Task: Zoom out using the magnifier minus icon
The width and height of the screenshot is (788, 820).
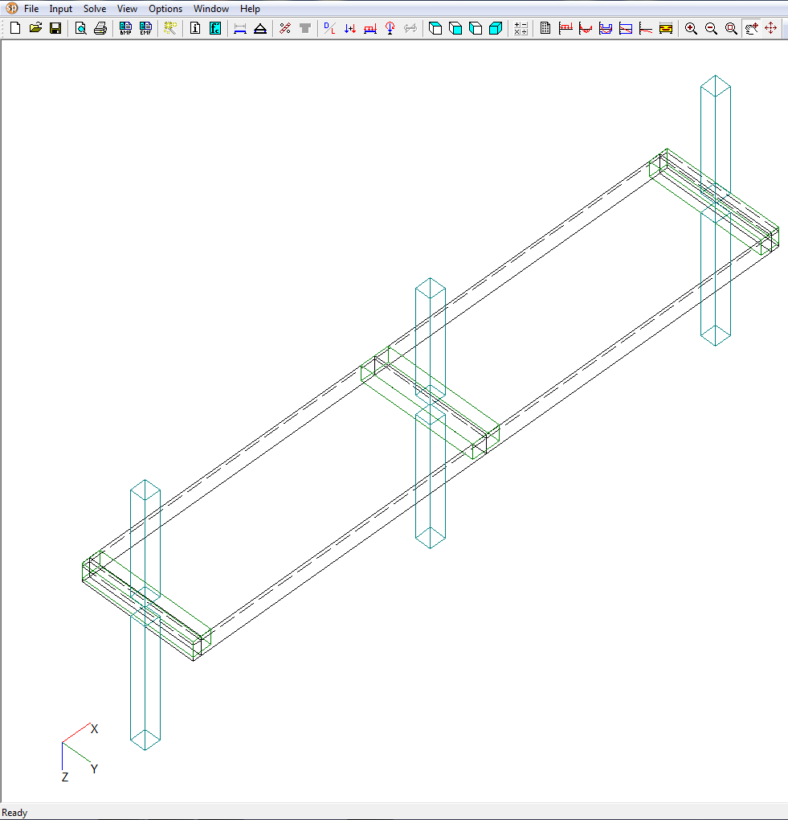Action: pos(711,29)
